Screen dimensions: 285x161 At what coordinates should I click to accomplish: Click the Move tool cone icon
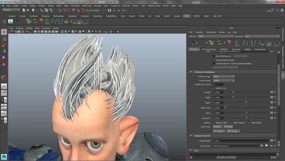4,51
